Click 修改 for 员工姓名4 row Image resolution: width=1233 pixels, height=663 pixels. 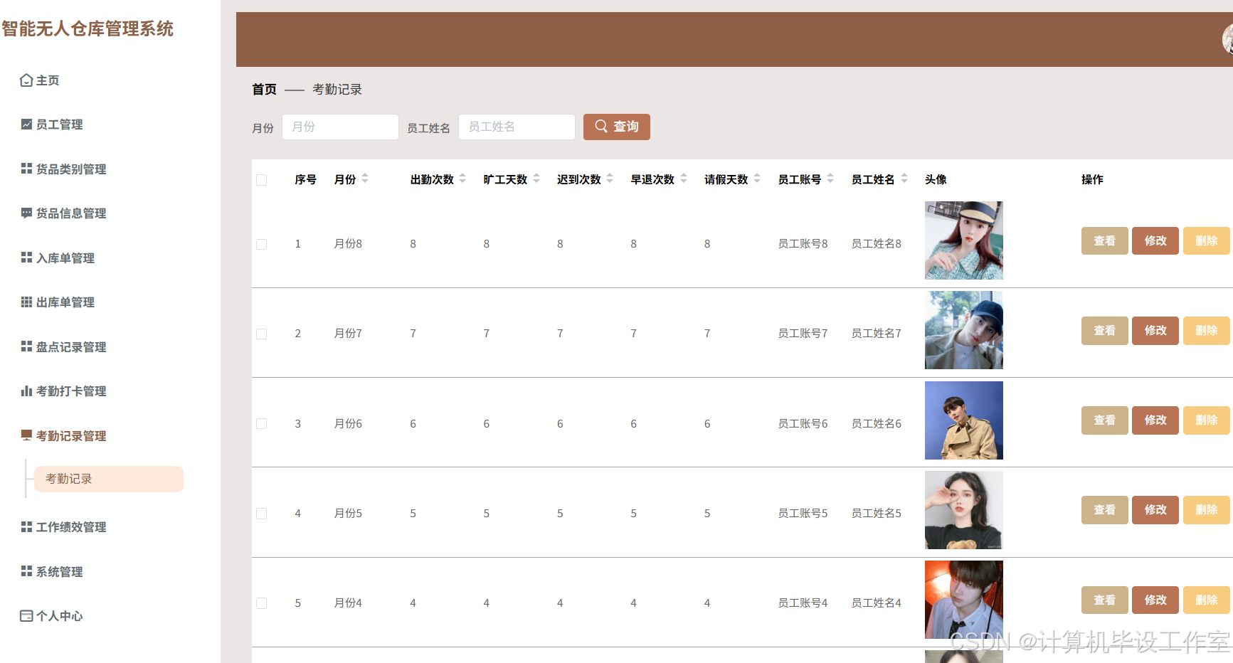tap(1155, 600)
